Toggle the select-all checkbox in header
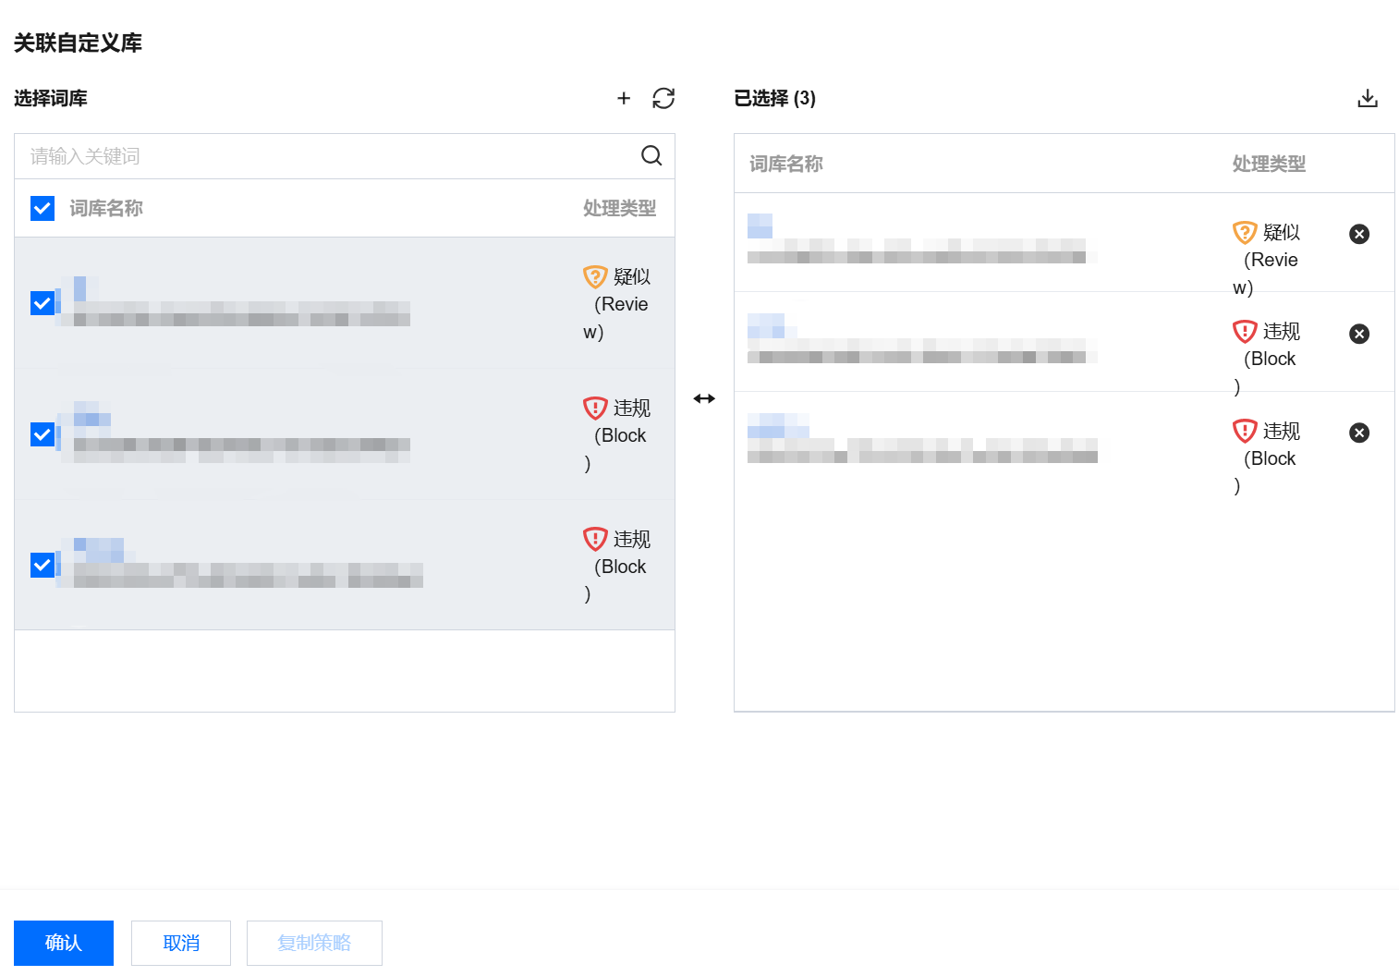 coord(43,208)
